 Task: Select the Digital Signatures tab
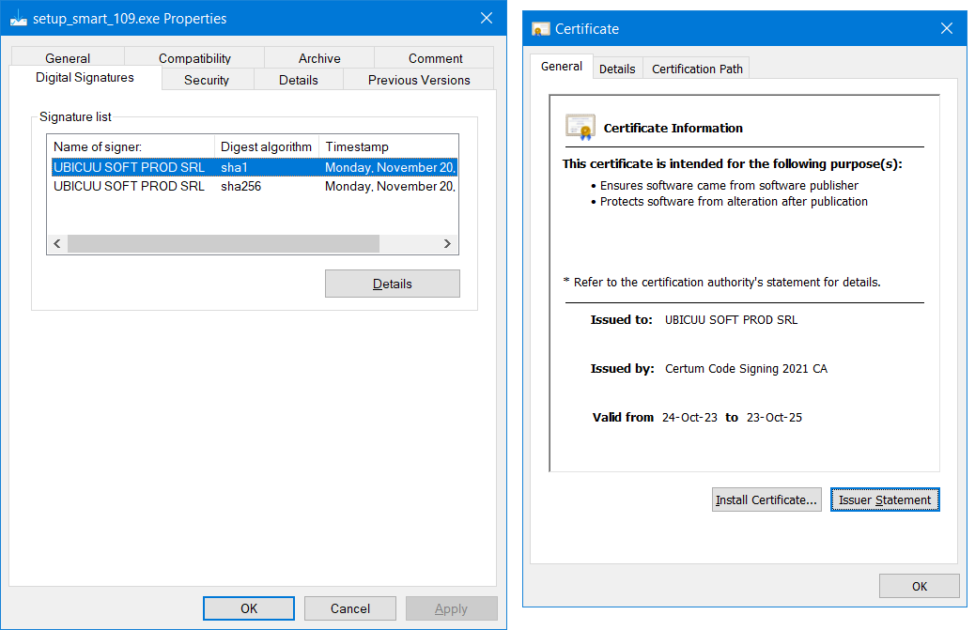point(85,78)
